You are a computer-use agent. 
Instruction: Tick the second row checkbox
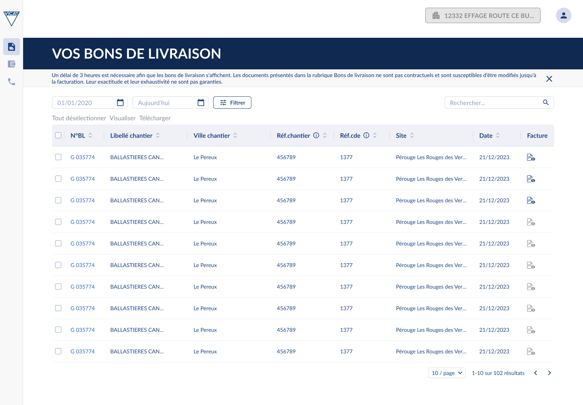[x=58, y=178]
